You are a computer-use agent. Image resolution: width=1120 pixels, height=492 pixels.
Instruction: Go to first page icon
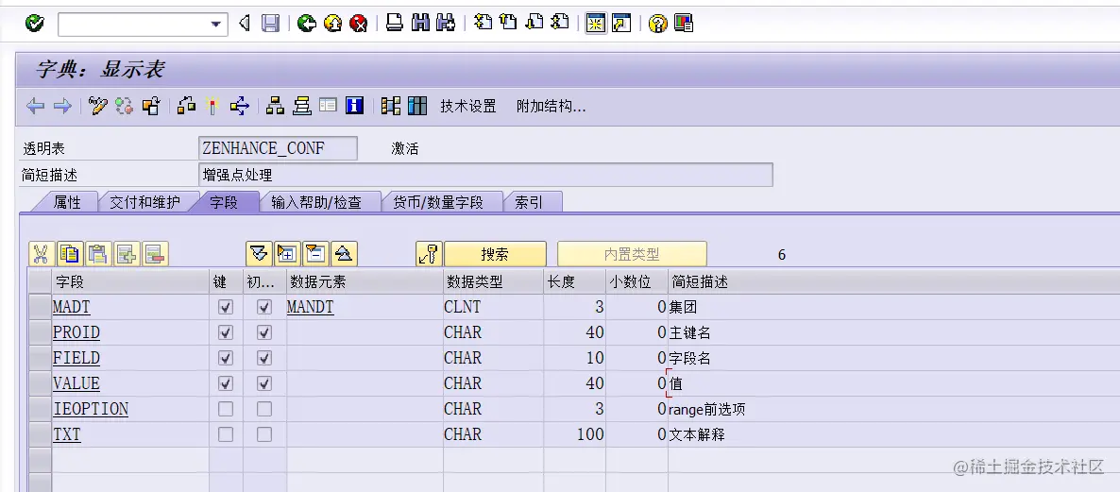(x=483, y=22)
